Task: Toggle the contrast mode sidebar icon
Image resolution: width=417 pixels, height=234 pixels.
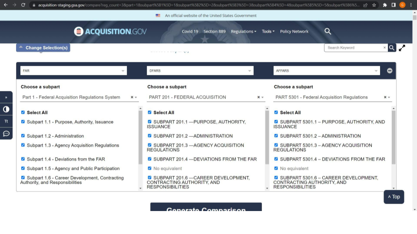Action: coord(6,109)
